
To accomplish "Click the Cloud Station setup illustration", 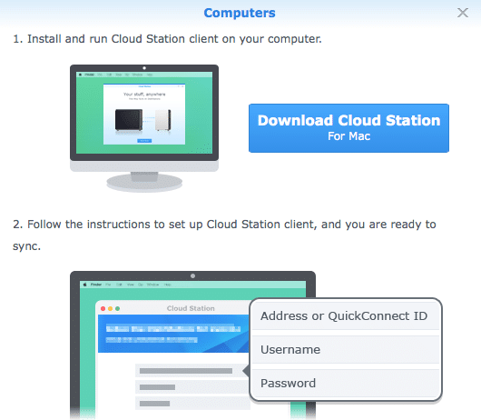I will 256,345.
